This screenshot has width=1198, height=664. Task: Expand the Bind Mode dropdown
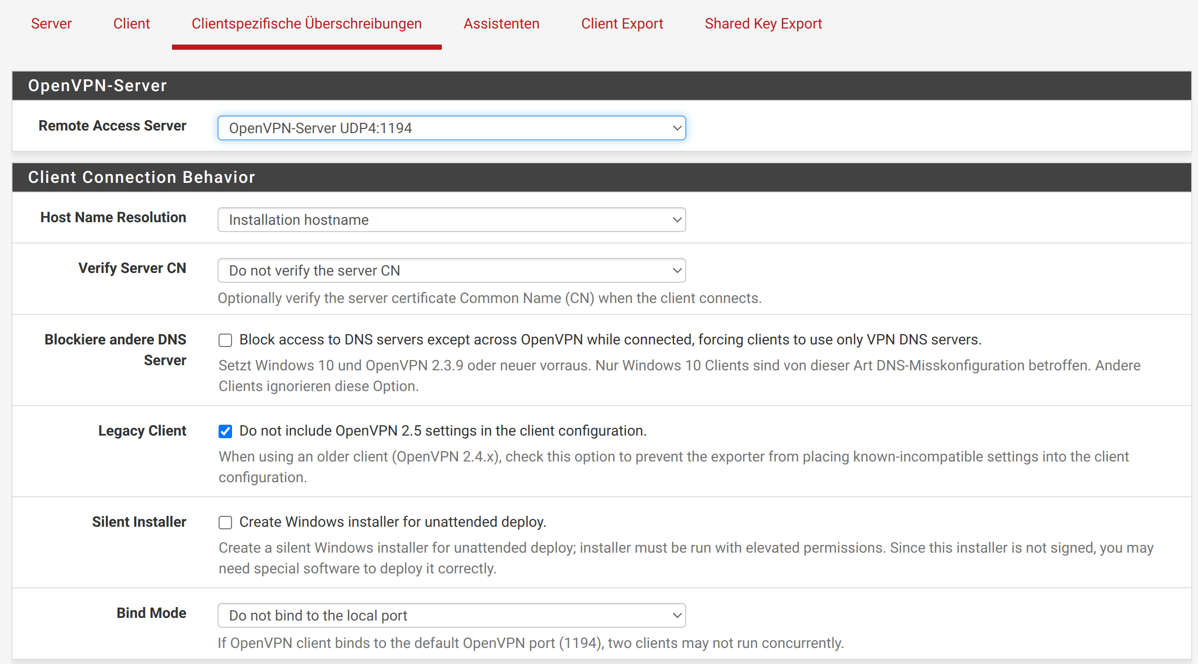tap(451, 615)
